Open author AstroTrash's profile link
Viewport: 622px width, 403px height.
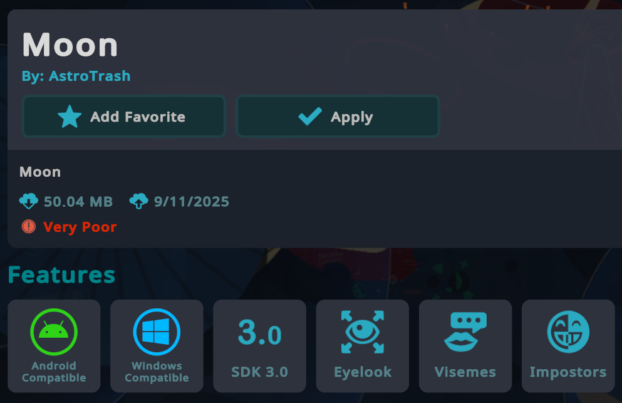coord(76,76)
